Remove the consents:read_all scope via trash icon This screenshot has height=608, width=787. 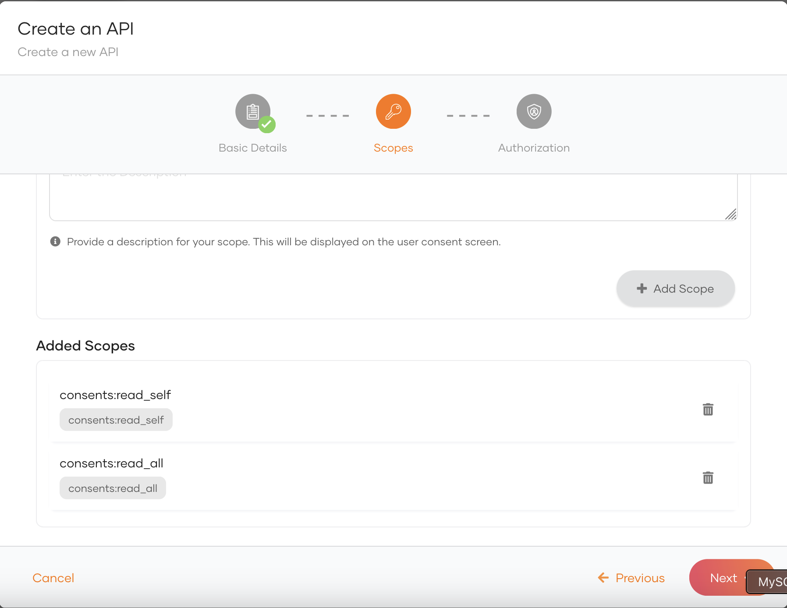[x=708, y=478]
